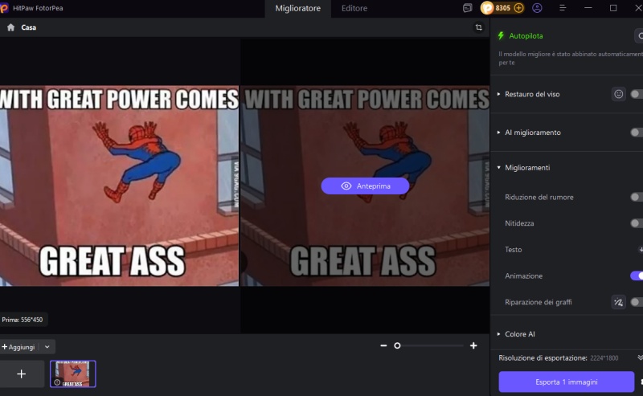This screenshot has width=643, height=396.
Task: Select the Spider-Man meme thumbnail
Action: click(73, 374)
